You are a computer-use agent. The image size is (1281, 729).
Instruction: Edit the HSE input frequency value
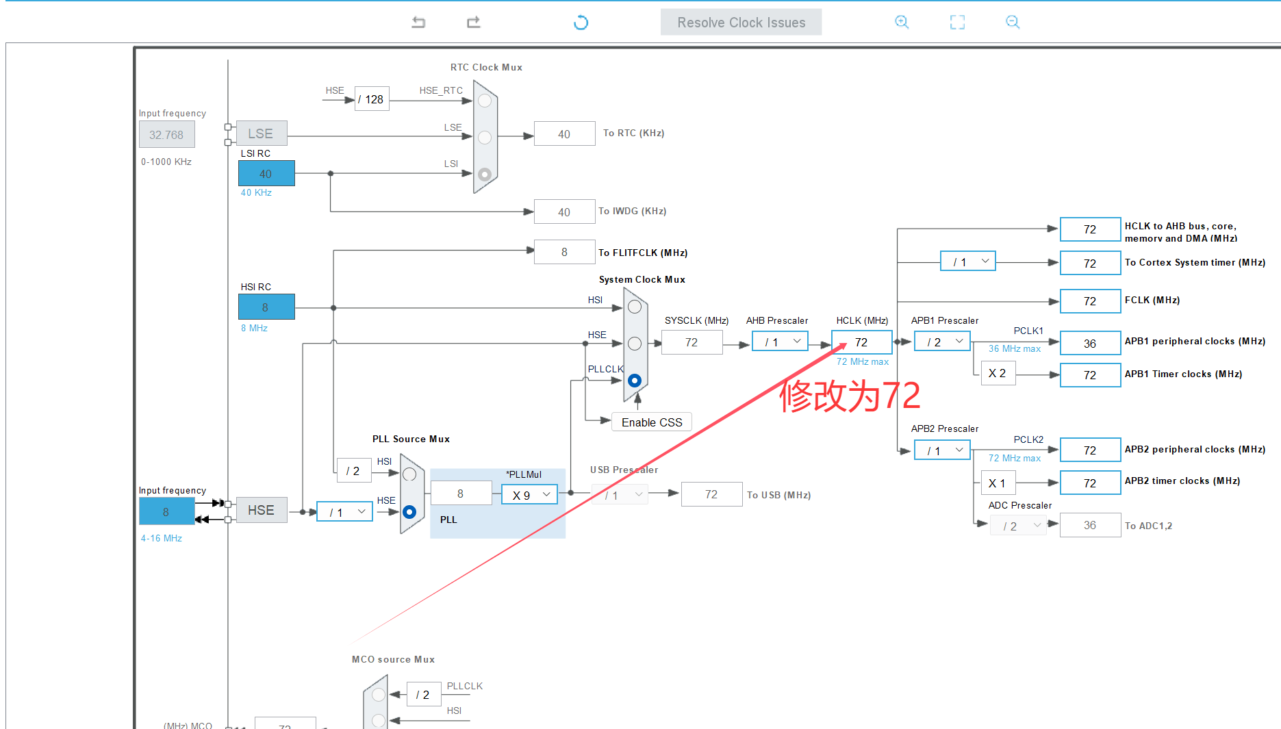(166, 511)
